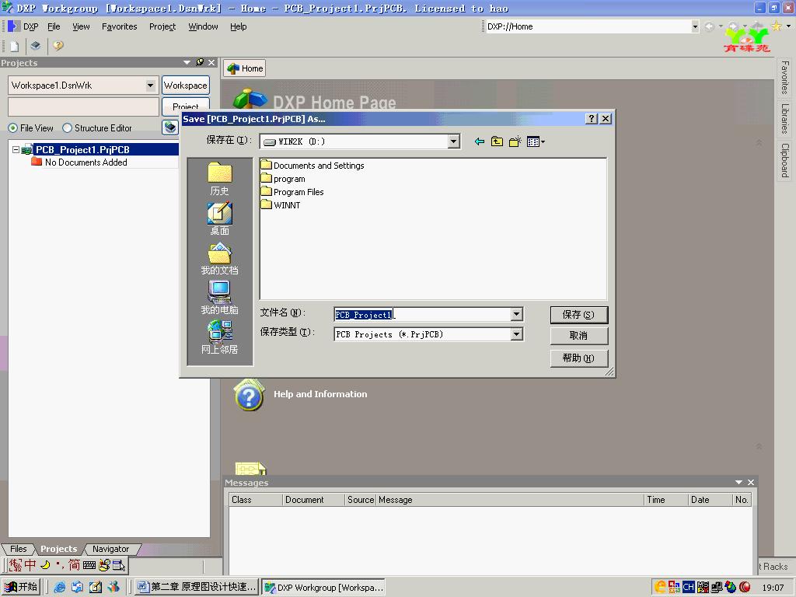The width and height of the screenshot is (796, 597).
Task: Go back using the dialog's back arrow
Action: (x=479, y=141)
